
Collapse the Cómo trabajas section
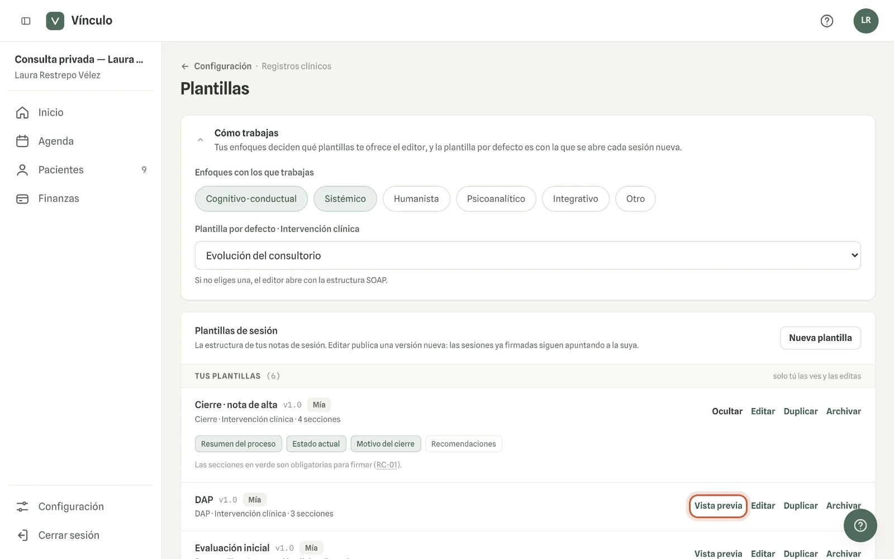pos(200,140)
